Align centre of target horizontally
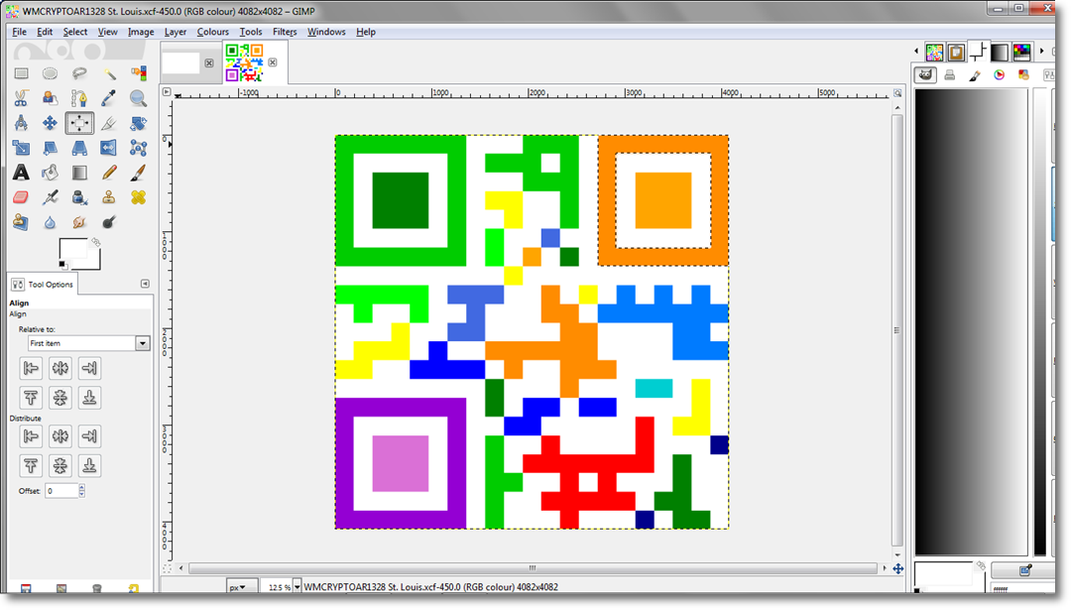1071x610 pixels. pyautogui.click(x=60, y=368)
